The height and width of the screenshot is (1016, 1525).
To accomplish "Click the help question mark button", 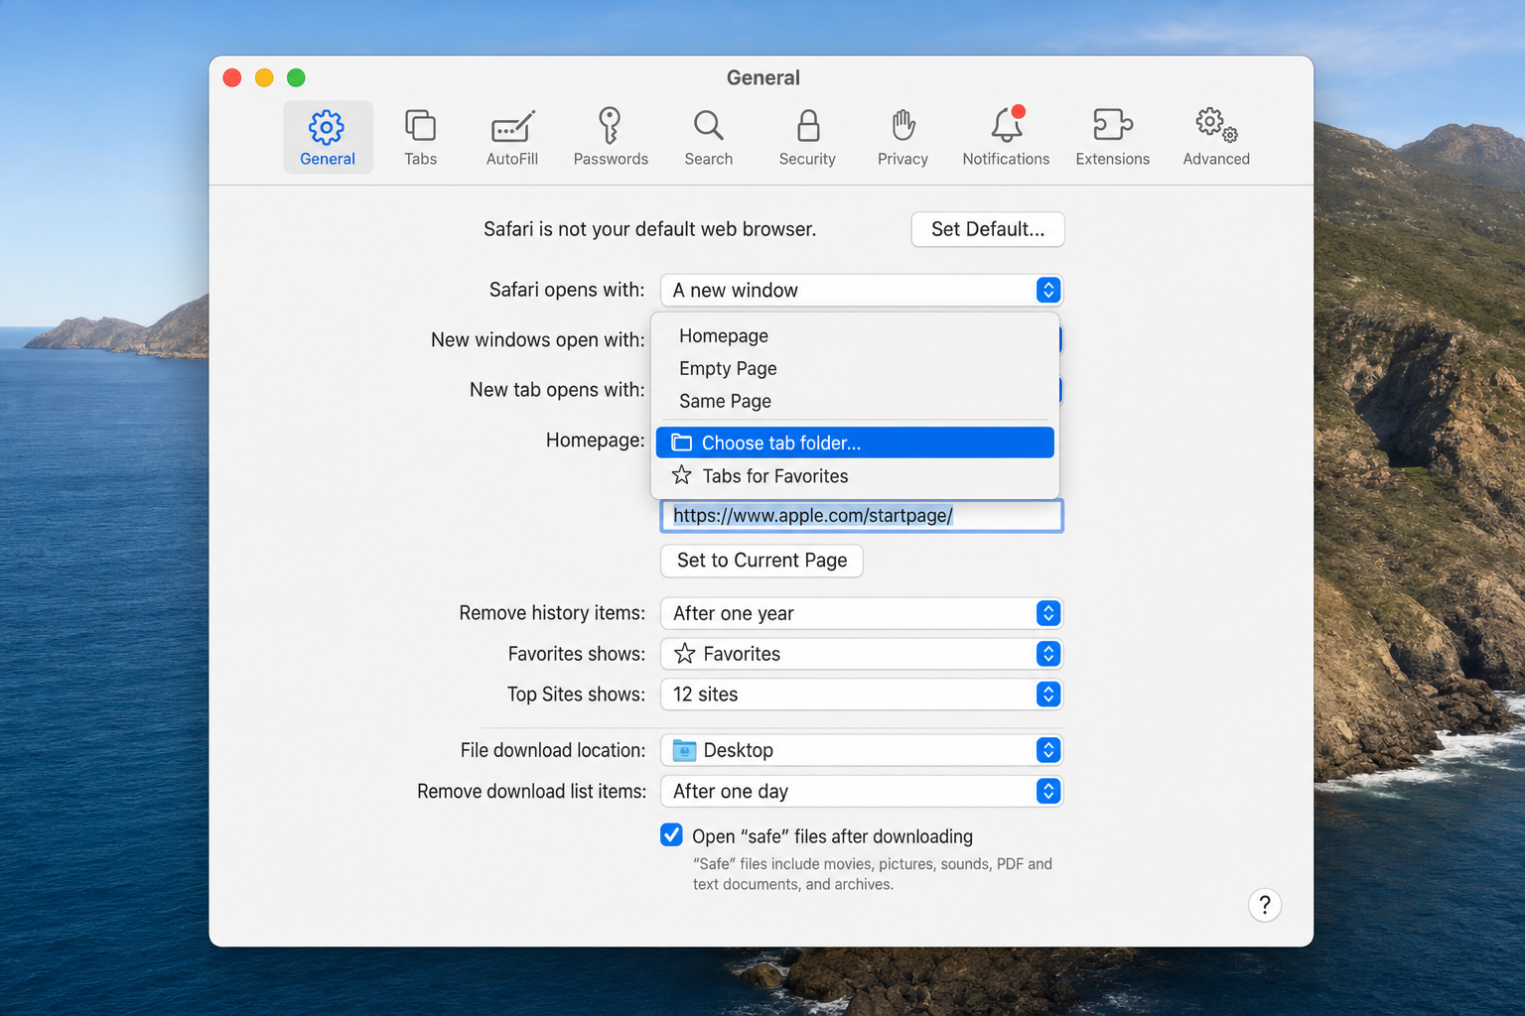I will pyautogui.click(x=1265, y=905).
